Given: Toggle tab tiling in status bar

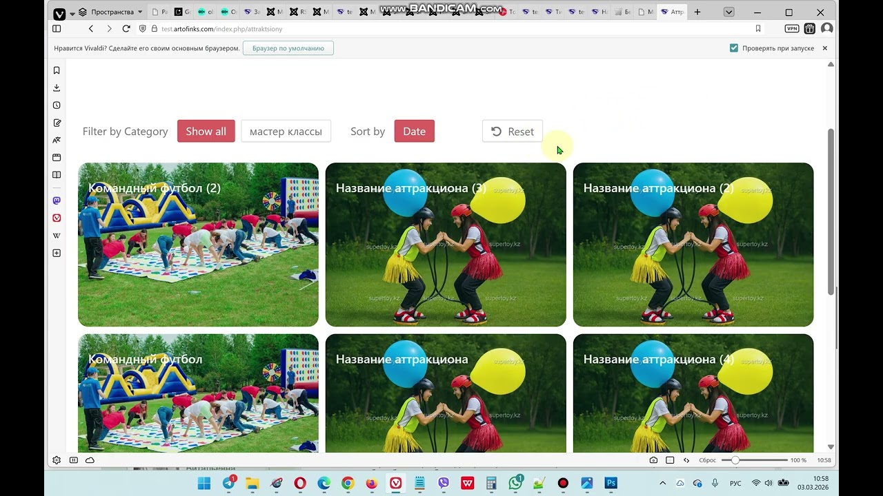Looking at the screenshot, I should click(x=670, y=460).
